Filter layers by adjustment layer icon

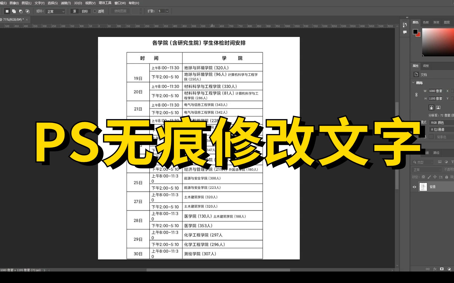446,162
